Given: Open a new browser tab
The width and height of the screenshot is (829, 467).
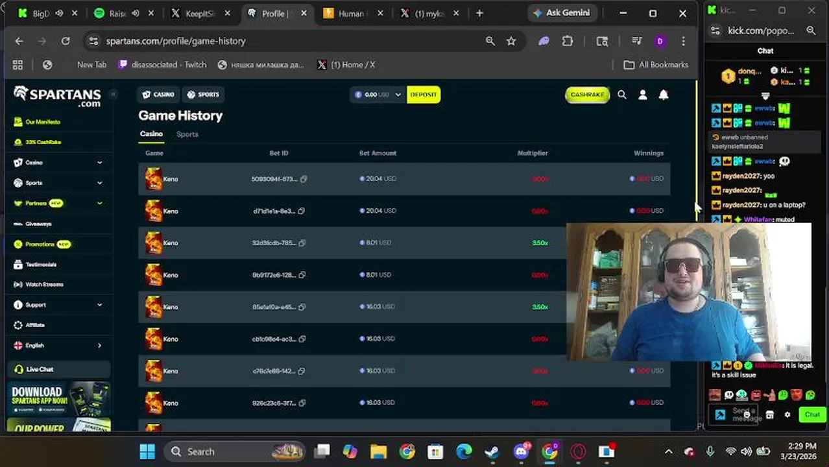Looking at the screenshot, I should click(x=479, y=13).
